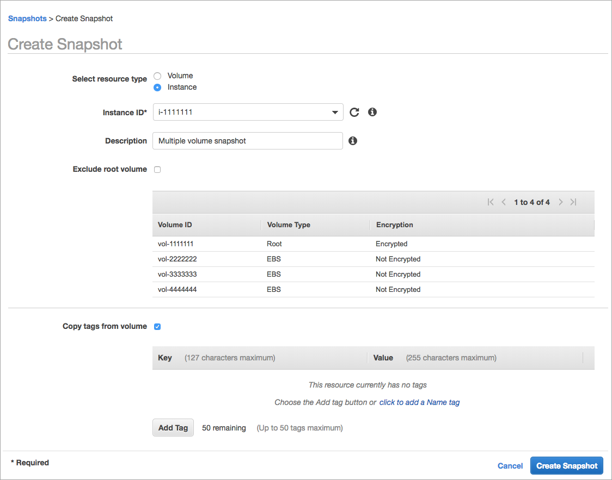This screenshot has width=612, height=480.
Task: Go to next page of volumes
Action: 561,202
